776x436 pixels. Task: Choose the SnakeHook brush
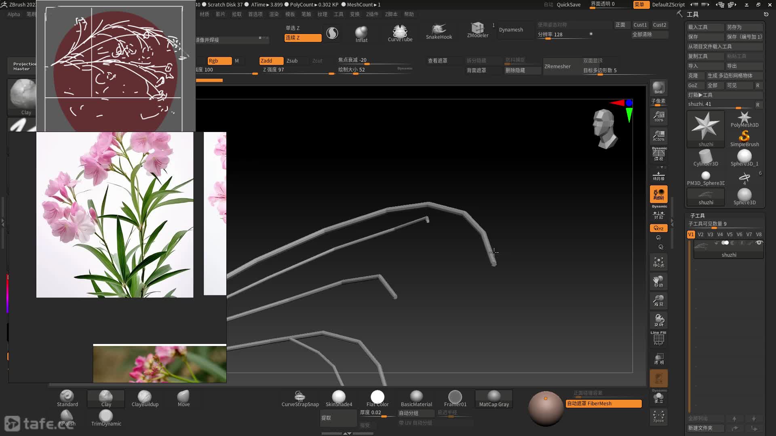[x=439, y=32]
